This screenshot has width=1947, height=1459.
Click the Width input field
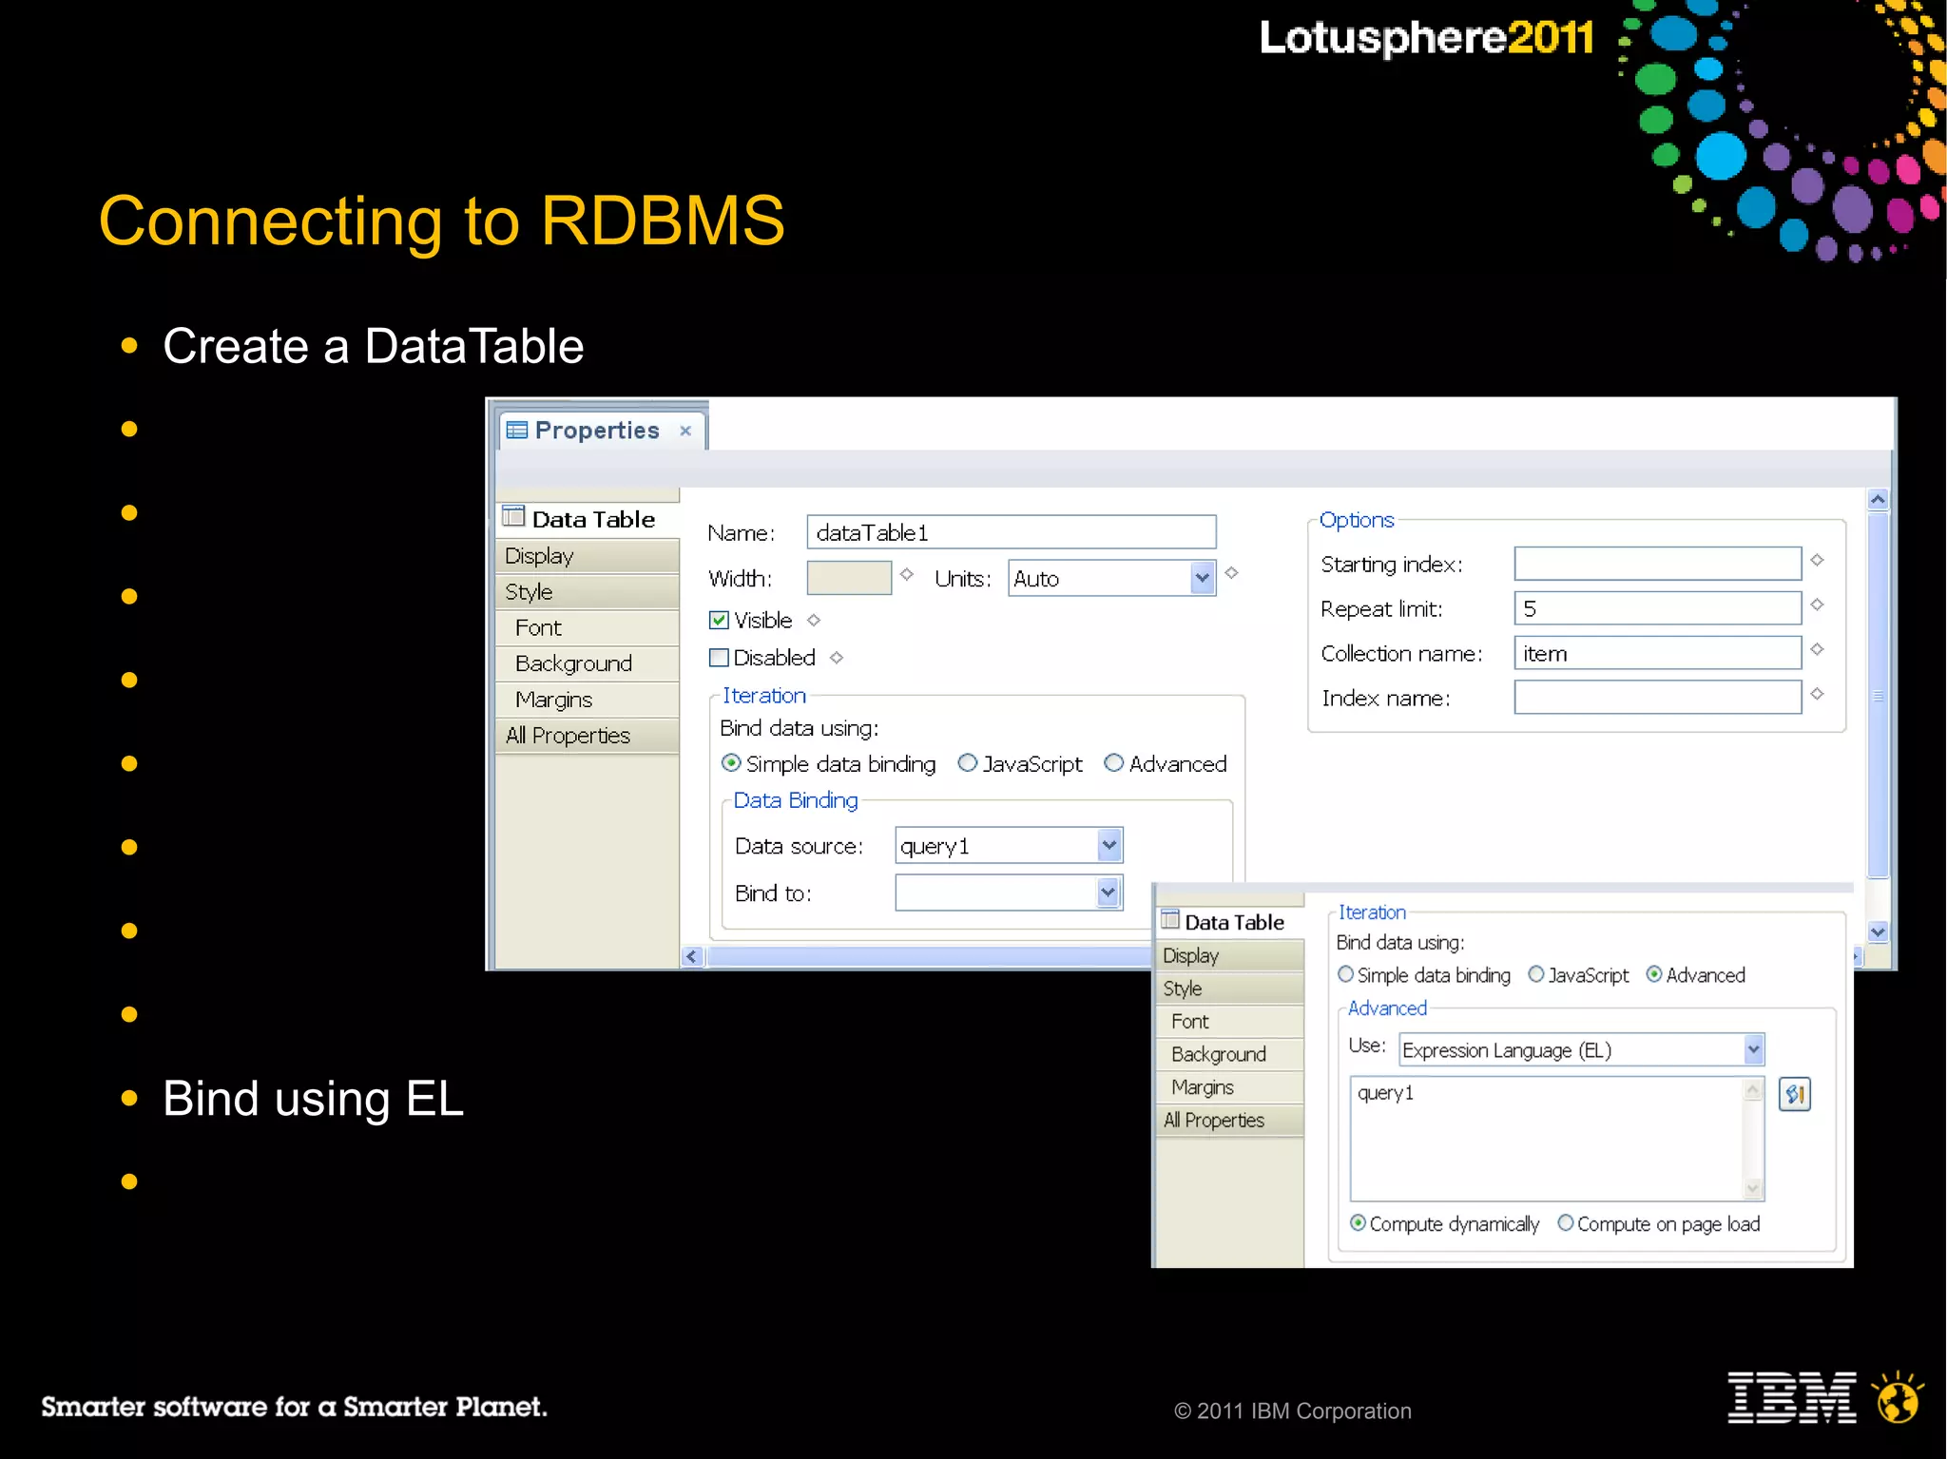pos(849,578)
